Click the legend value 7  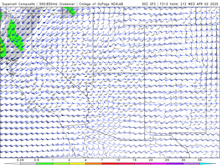102,160
